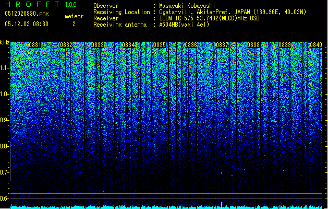
Task: Select the file name 0512020830.png
Action: click(x=27, y=14)
